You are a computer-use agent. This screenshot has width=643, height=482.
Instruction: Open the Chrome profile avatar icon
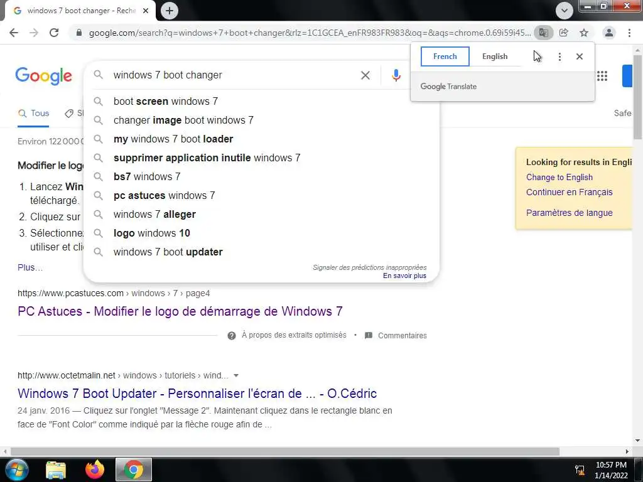point(609,33)
